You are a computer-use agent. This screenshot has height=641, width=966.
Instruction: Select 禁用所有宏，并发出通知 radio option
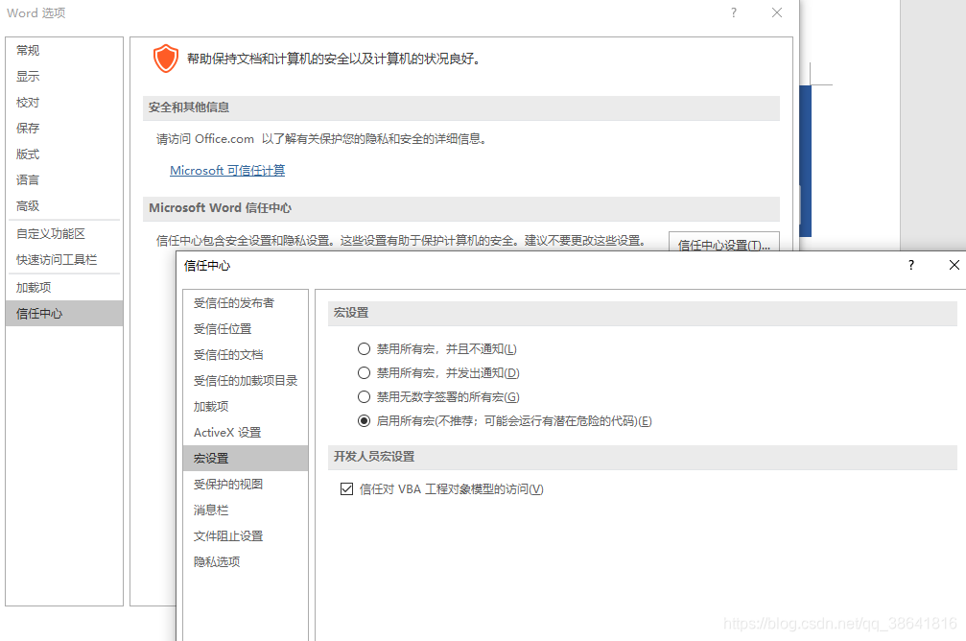coord(365,373)
